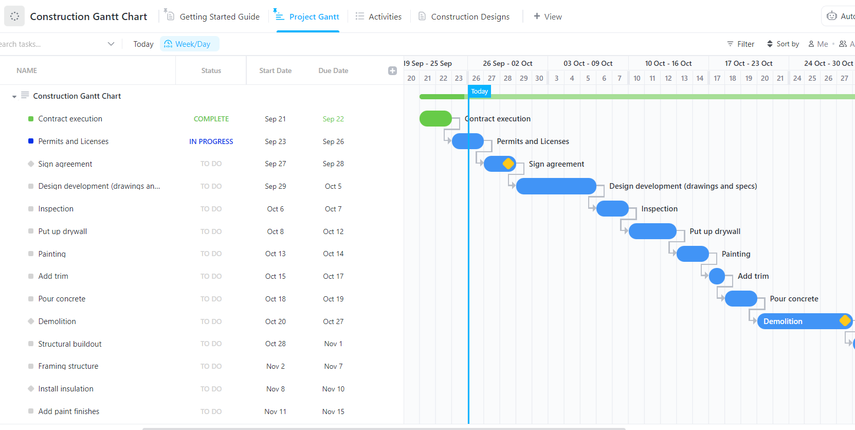The image size is (855, 430).
Task: Jump to Today in the timeline
Action: tap(143, 44)
